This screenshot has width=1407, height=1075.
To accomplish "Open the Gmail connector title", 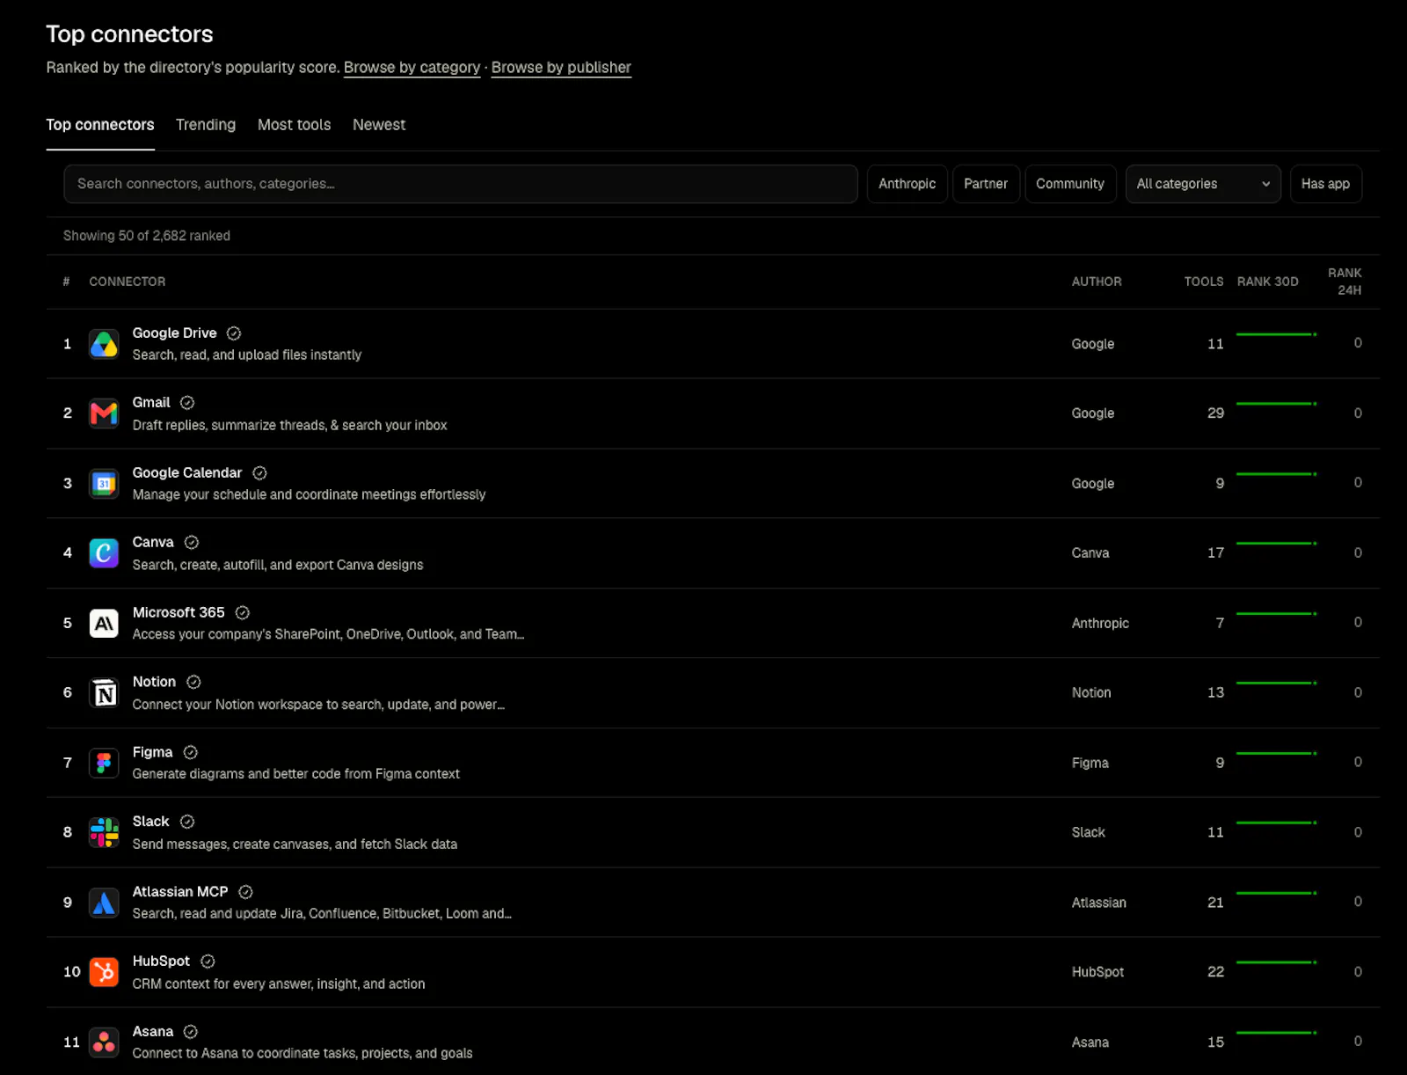I will (151, 403).
